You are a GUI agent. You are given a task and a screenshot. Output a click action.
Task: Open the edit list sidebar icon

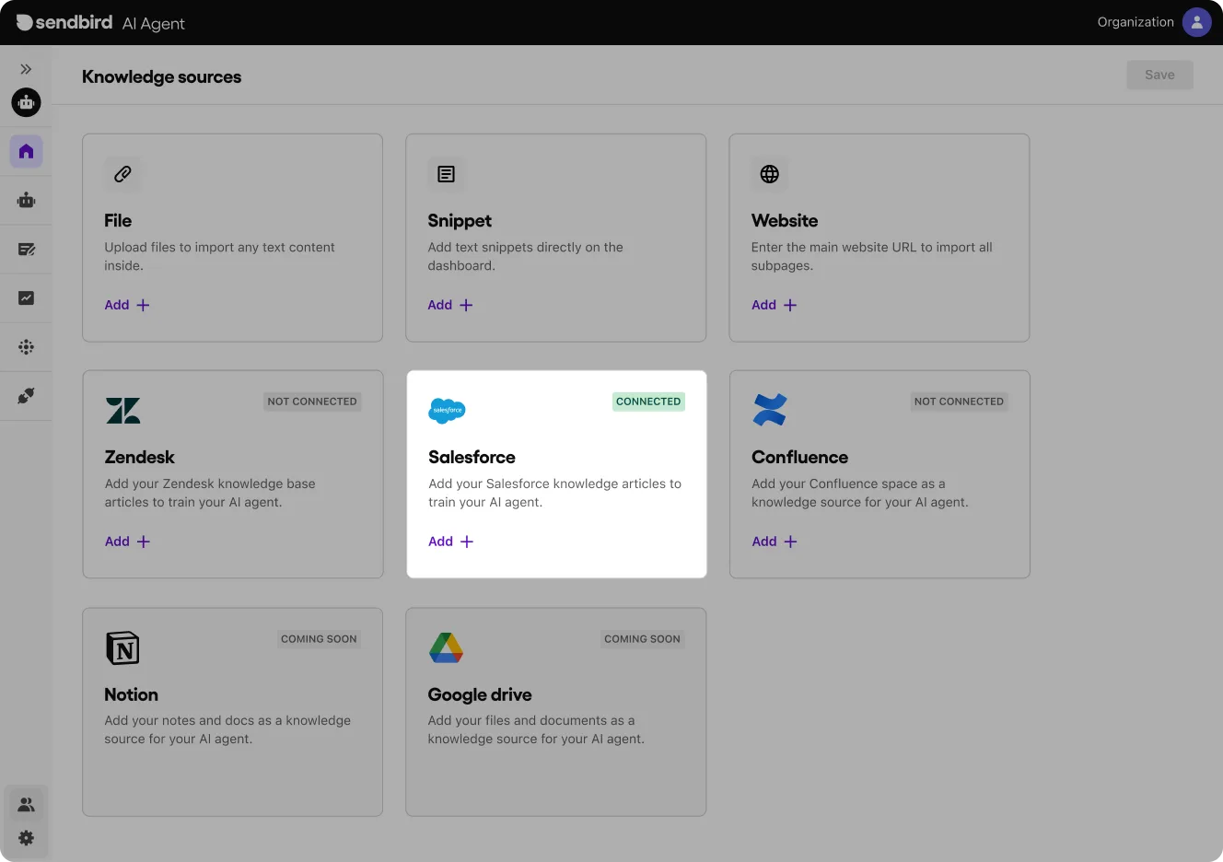pyautogui.click(x=26, y=249)
